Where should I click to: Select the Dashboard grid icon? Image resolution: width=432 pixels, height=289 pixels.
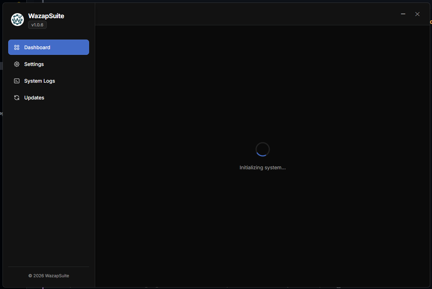(x=17, y=47)
